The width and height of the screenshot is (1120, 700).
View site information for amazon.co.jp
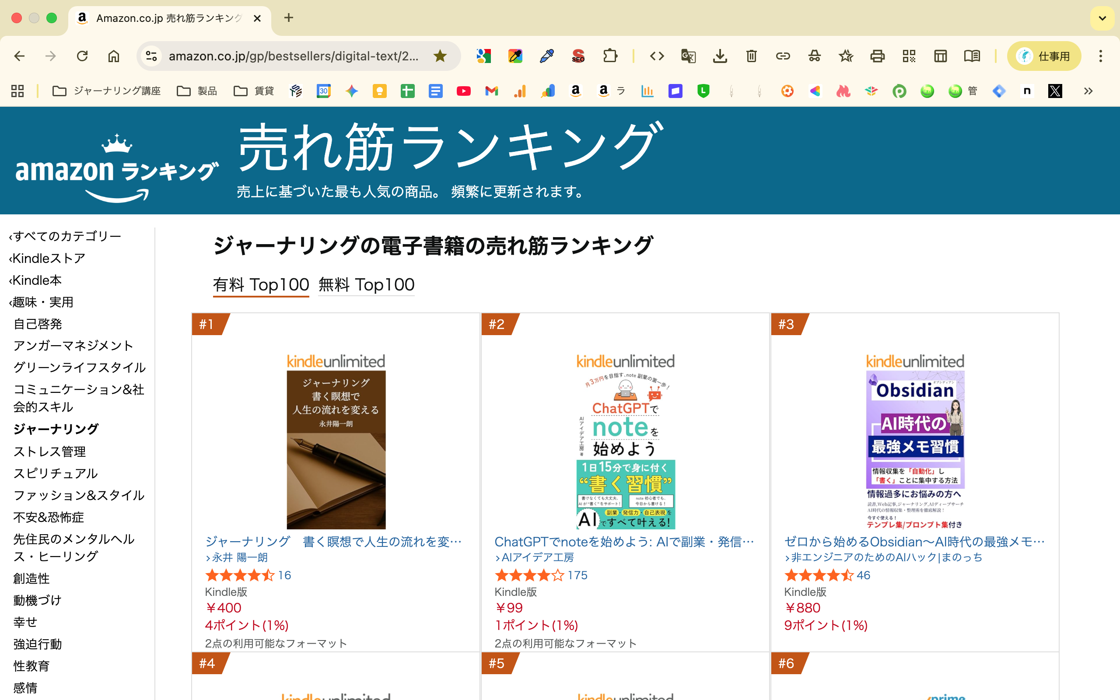pyautogui.click(x=151, y=56)
